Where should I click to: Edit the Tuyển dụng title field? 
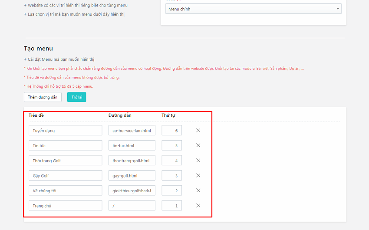[65, 131]
